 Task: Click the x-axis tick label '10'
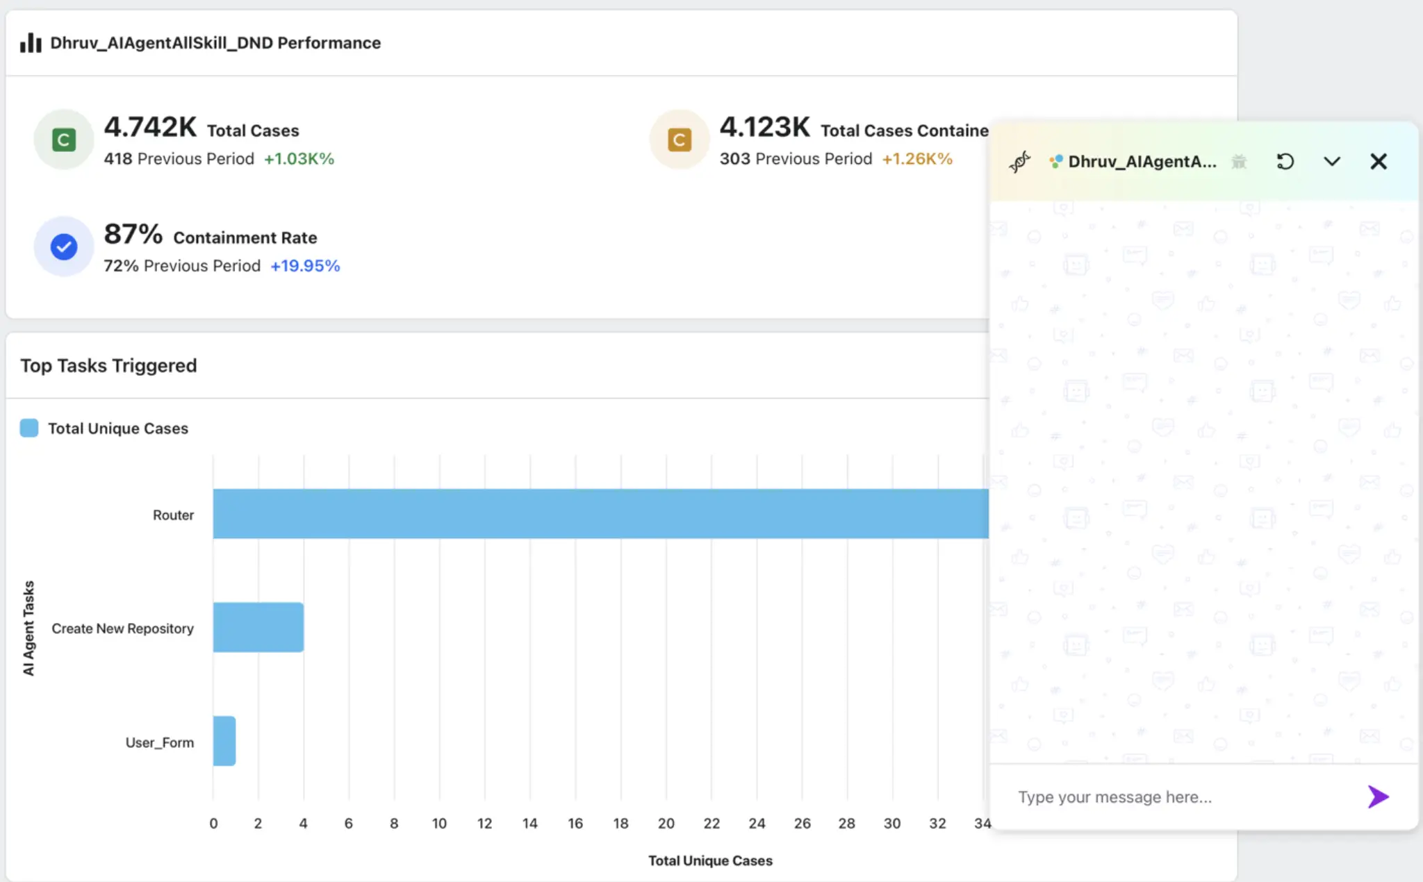[439, 824]
